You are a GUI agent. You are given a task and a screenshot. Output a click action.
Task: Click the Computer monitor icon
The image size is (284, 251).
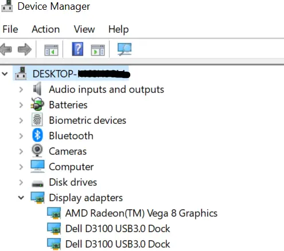pos(37,166)
